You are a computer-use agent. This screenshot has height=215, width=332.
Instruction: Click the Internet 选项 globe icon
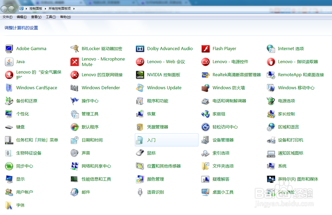tap(271, 49)
